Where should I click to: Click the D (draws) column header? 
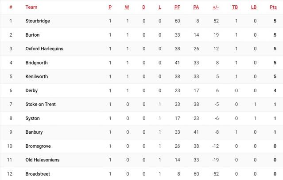click(143, 7)
